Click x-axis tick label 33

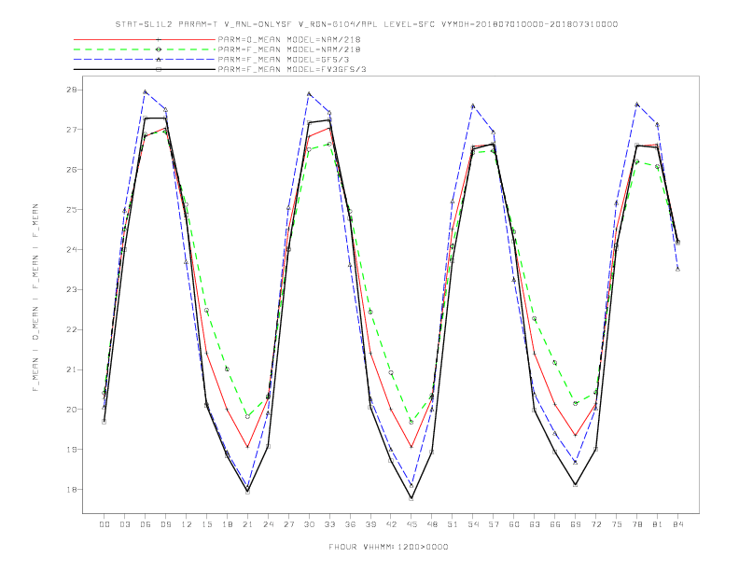tap(329, 524)
